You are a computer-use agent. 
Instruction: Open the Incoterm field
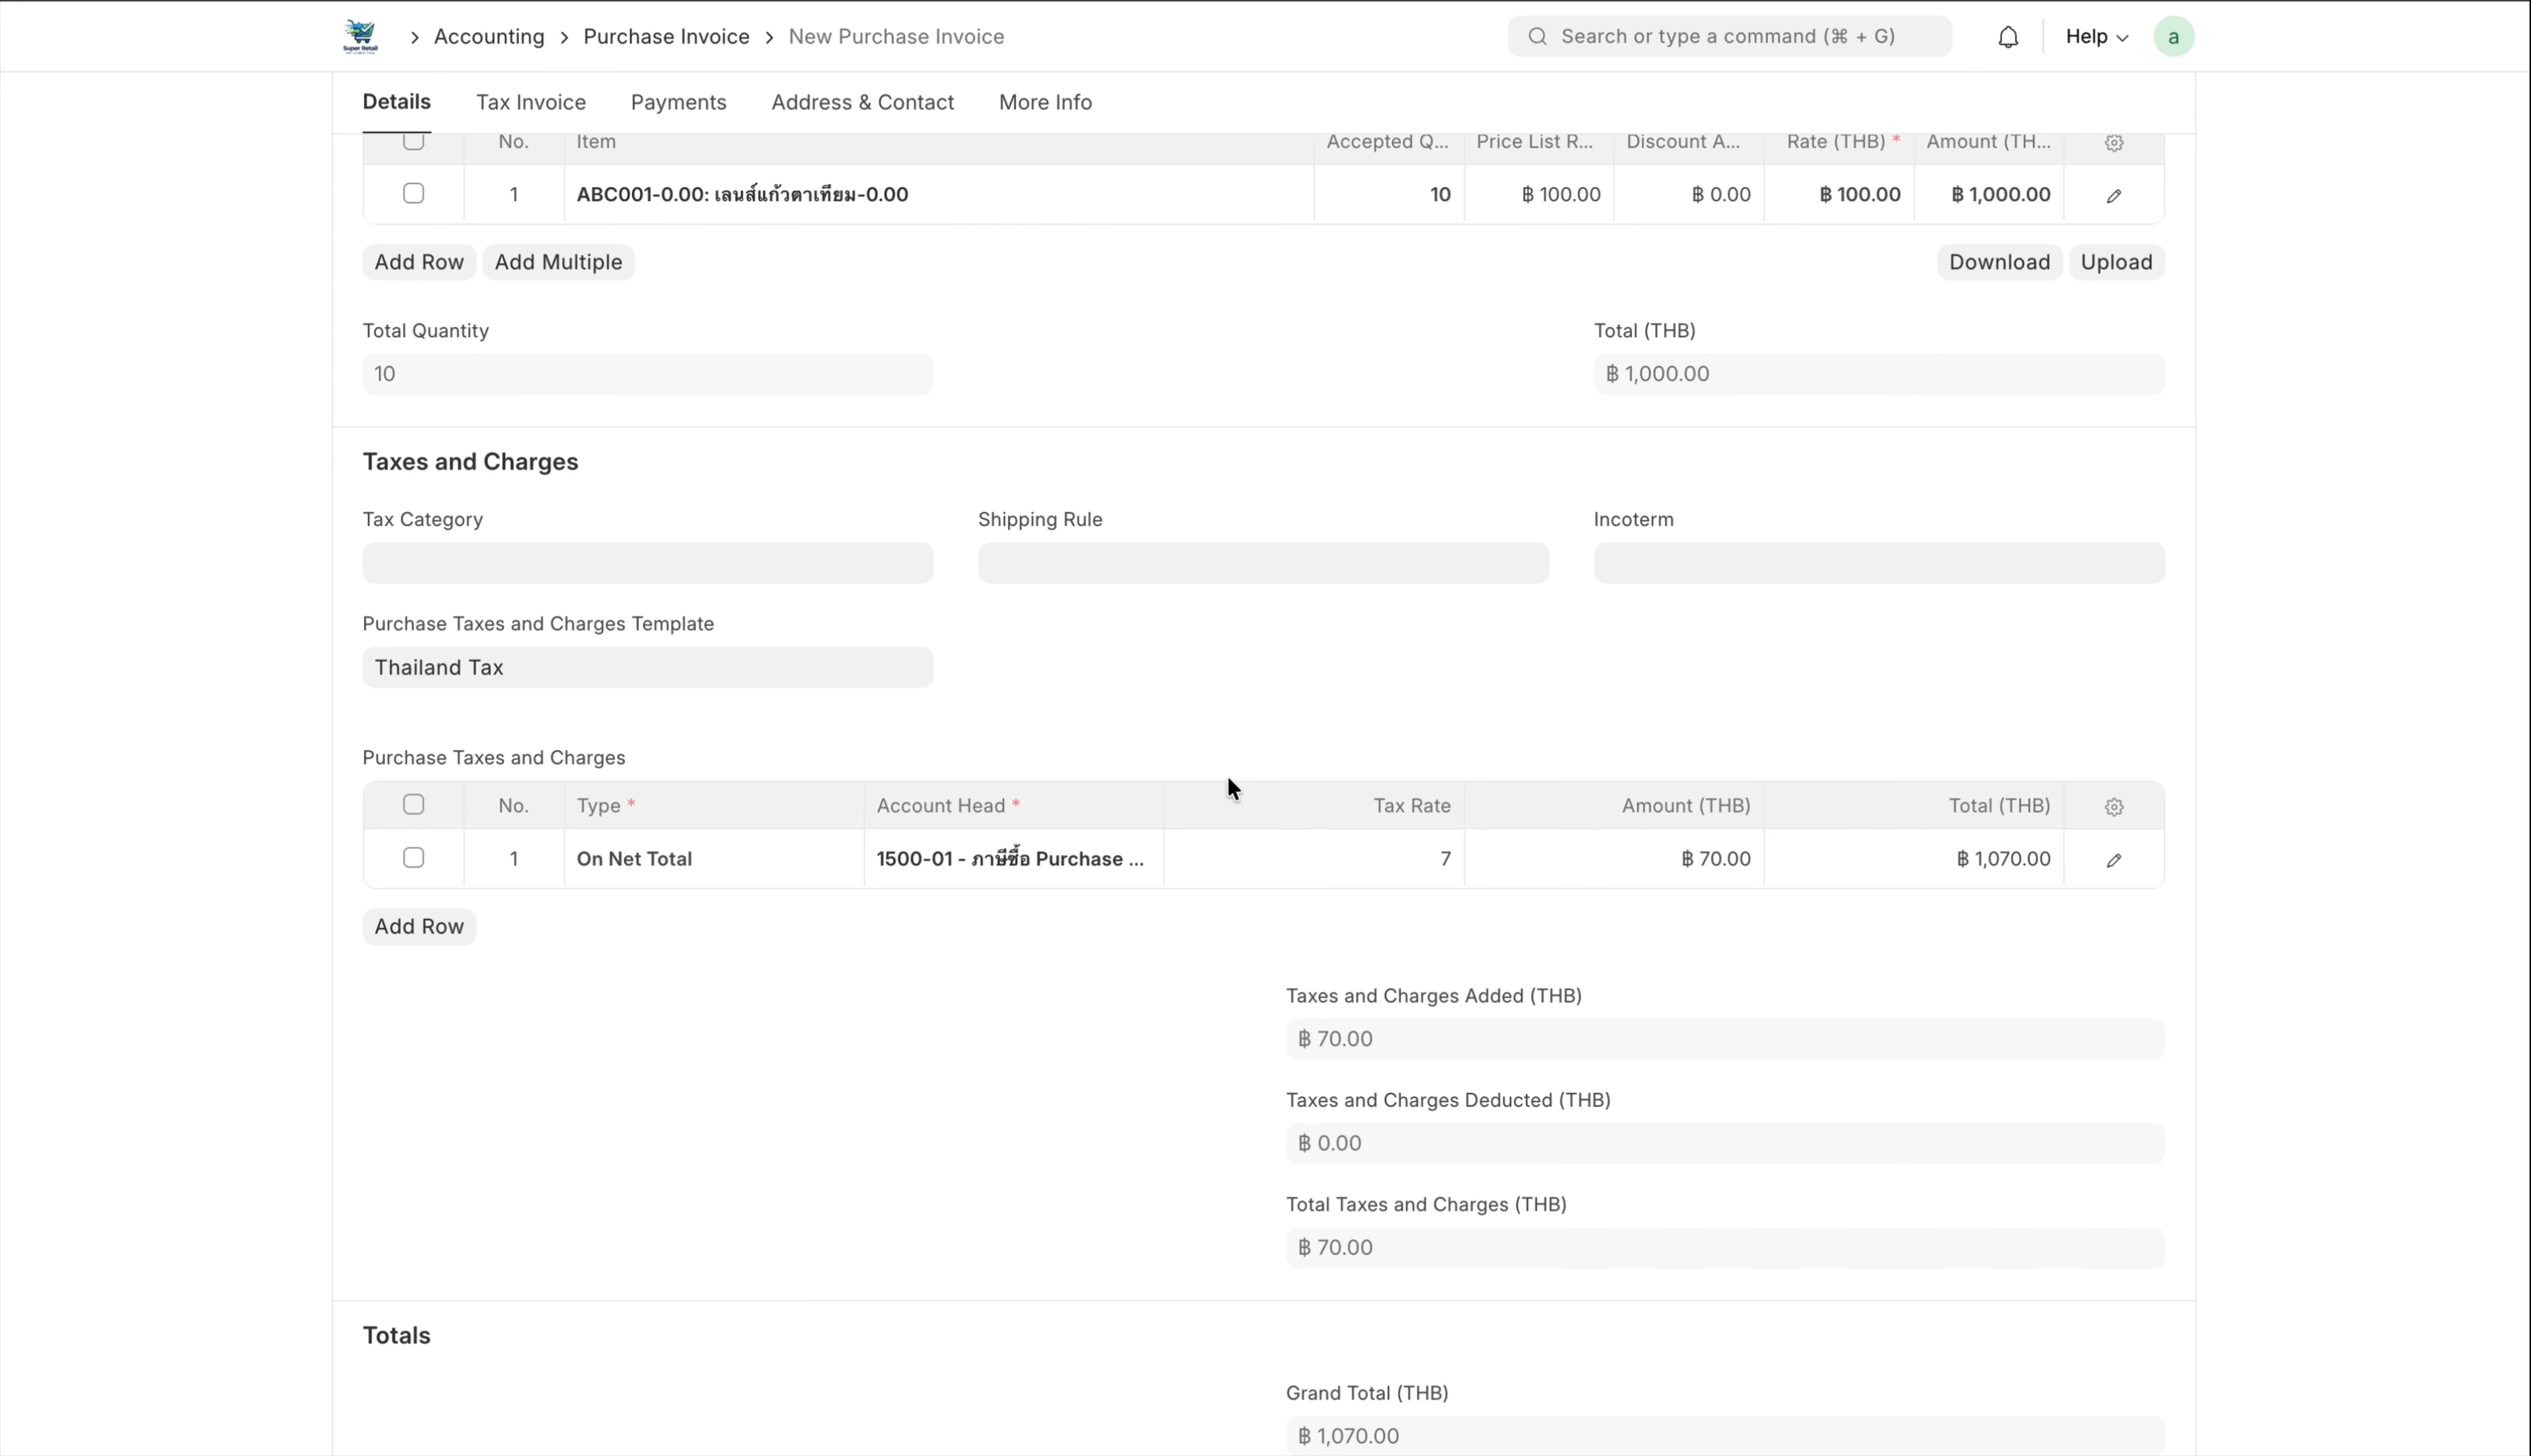[x=1879, y=563]
